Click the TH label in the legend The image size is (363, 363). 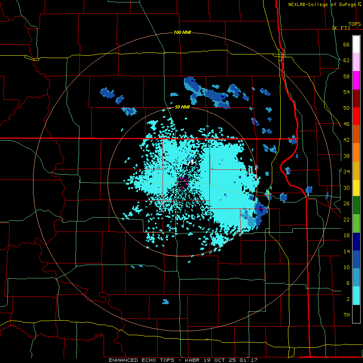[346, 315]
